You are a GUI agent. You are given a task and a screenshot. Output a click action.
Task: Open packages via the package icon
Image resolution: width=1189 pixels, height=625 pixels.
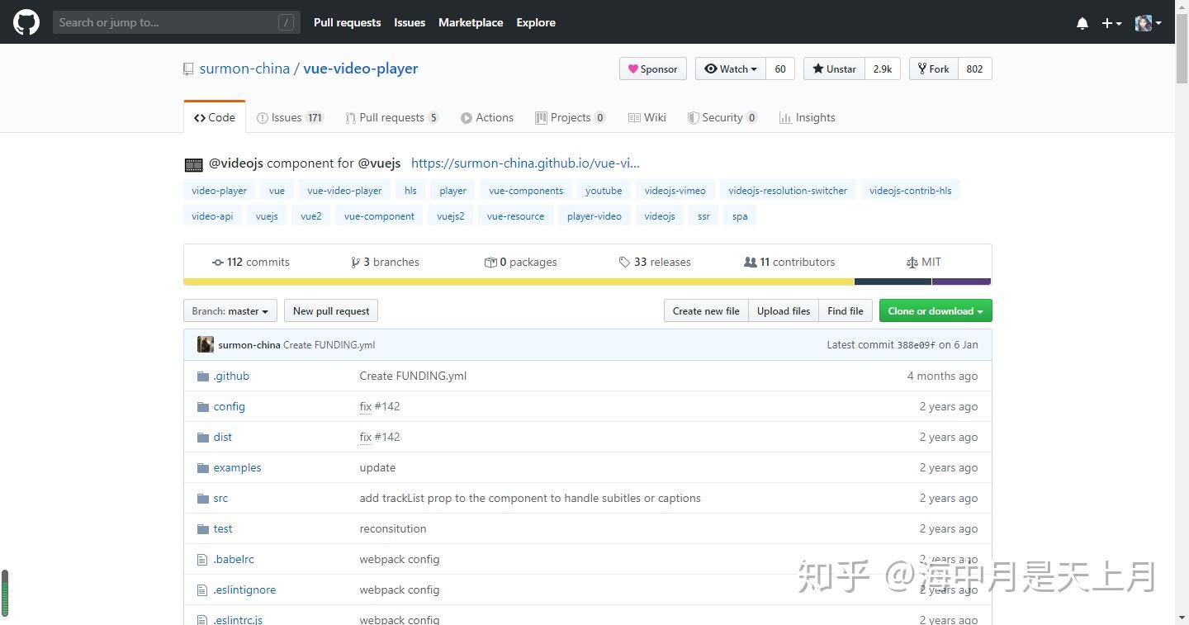[x=491, y=262]
